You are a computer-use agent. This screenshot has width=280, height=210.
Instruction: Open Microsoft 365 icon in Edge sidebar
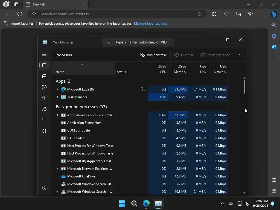coord(274,36)
